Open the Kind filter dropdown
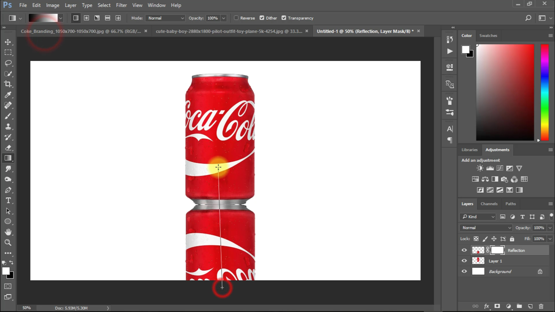 click(x=478, y=217)
